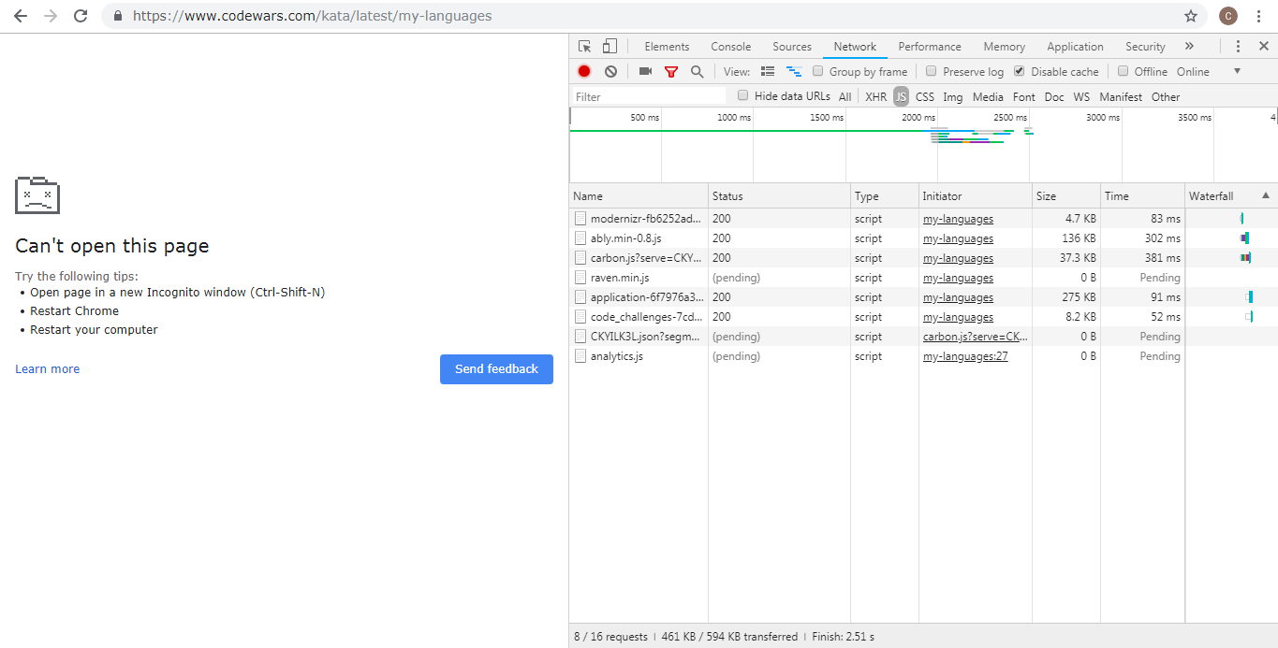Follow the my-languages initiator link
The width and height of the screenshot is (1278, 648).
click(958, 218)
